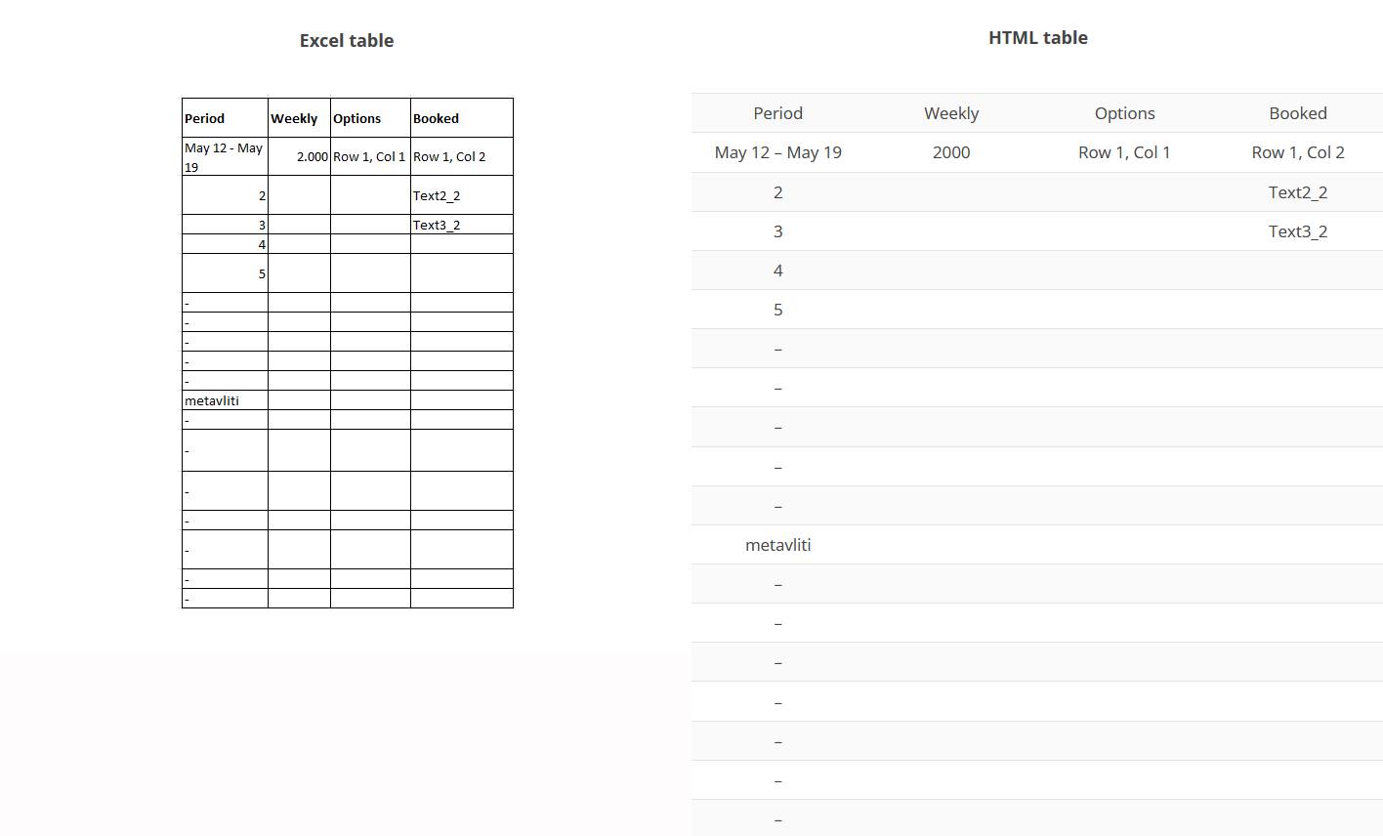The image size is (1383, 836).
Task: Select the Weekly header cell in the Excel table
Action: click(299, 118)
